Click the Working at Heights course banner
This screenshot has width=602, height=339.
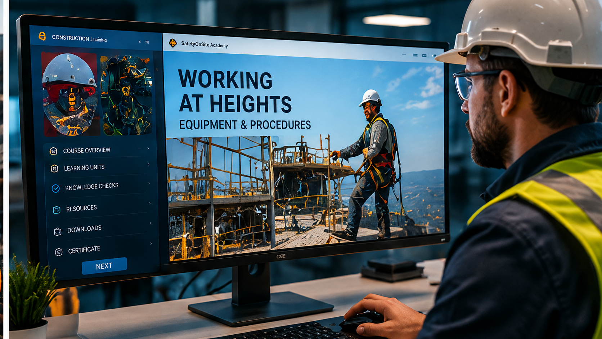click(x=304, y=155)
